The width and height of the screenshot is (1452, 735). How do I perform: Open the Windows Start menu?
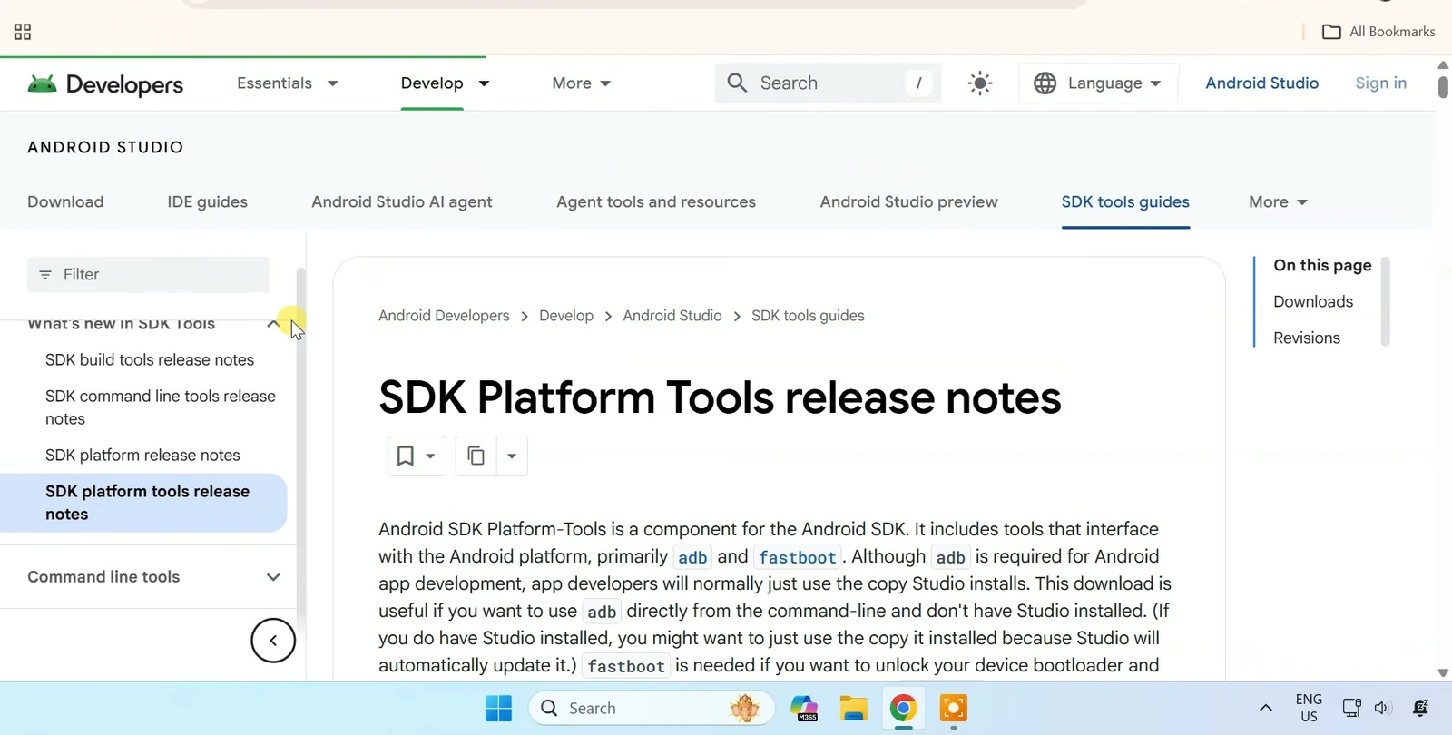tap(498, 709)
